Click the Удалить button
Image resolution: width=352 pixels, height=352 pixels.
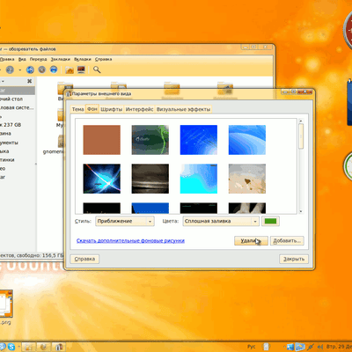(x=251, y=241)
